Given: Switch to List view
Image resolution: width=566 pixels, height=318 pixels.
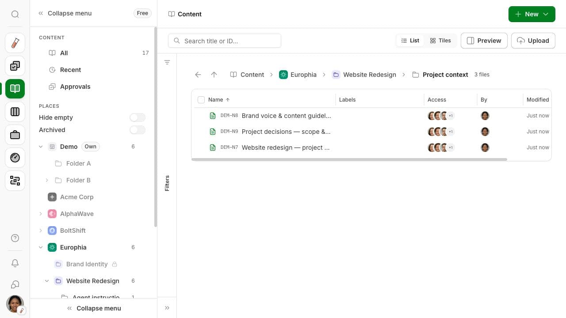Looking at the screenshot, I should [x=410, y=41].
